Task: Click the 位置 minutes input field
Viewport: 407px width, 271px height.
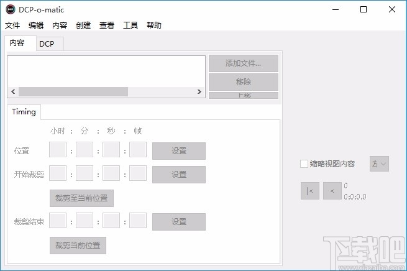Action: pos(85,150)
